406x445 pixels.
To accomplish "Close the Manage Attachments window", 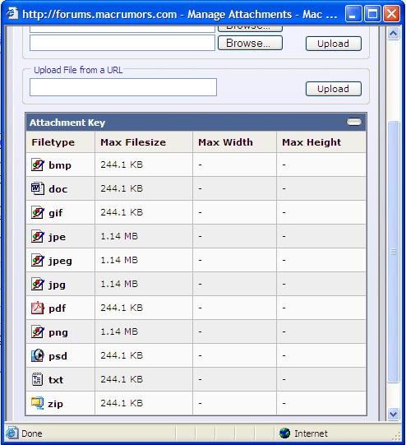I will (x=391, y=13).
